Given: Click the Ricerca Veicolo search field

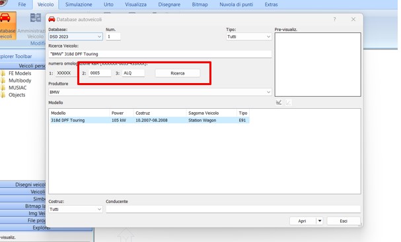Looking at the screenshot, I should [x=160, y=54].
